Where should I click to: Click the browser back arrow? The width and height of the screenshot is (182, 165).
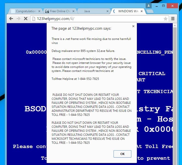[x=11, y=19]
